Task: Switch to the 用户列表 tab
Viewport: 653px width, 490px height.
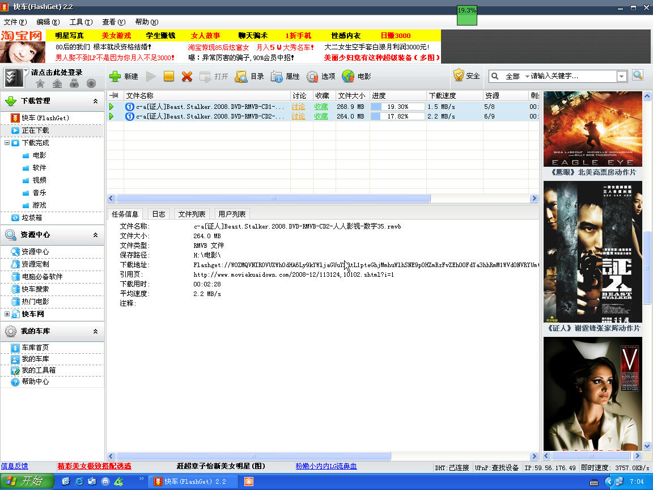Action: tap(232, 214)
